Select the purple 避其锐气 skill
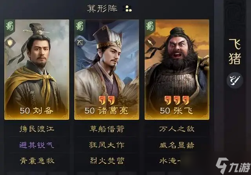This screenshot has height=175, width=251. tap(37, 145)
